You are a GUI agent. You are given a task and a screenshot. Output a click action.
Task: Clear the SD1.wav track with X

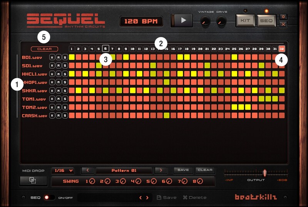click(52, 66)
